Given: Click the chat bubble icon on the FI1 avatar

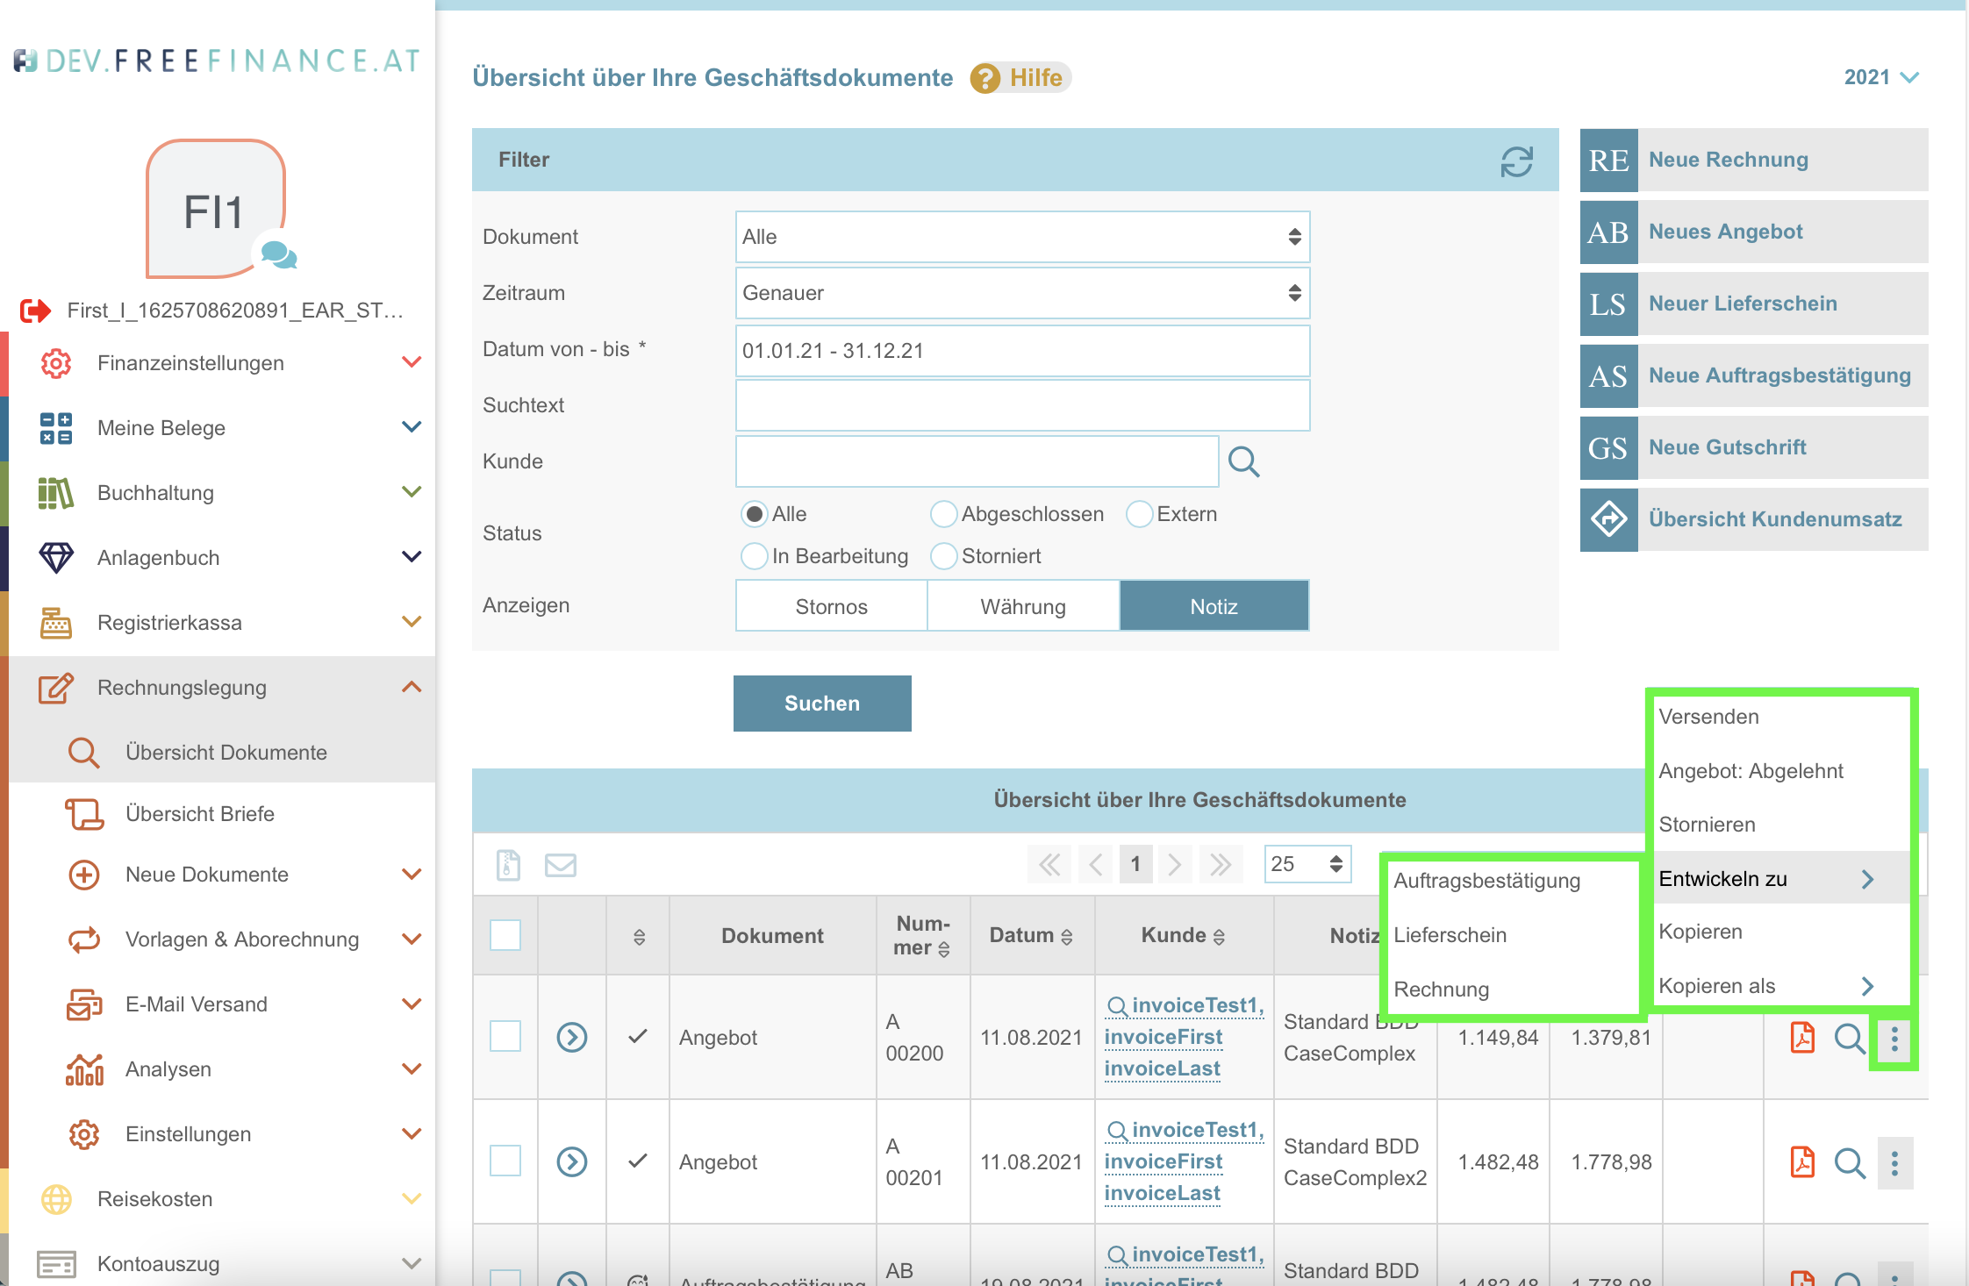Looking at the screenshot, I should [278, 255].
